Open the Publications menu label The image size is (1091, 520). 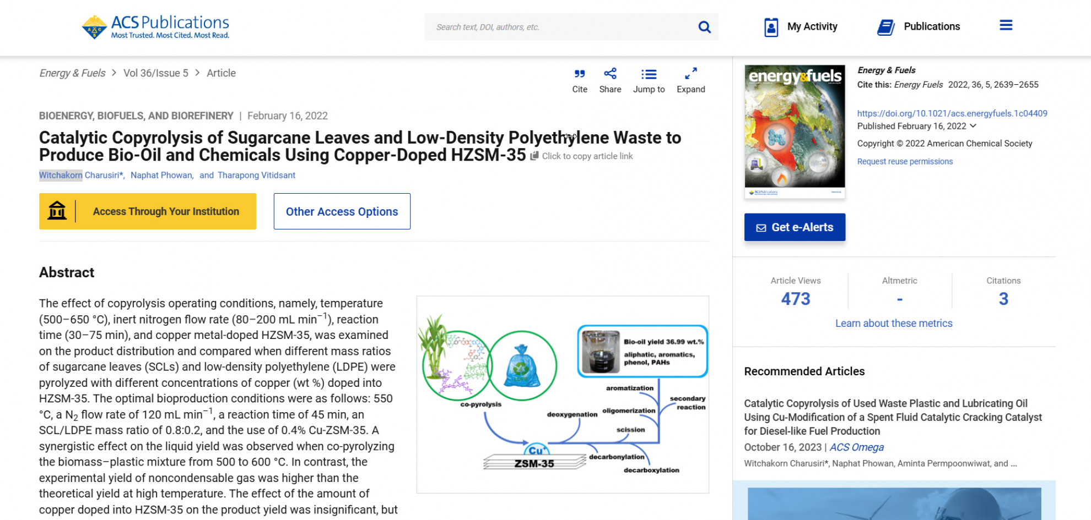point(932,26)
